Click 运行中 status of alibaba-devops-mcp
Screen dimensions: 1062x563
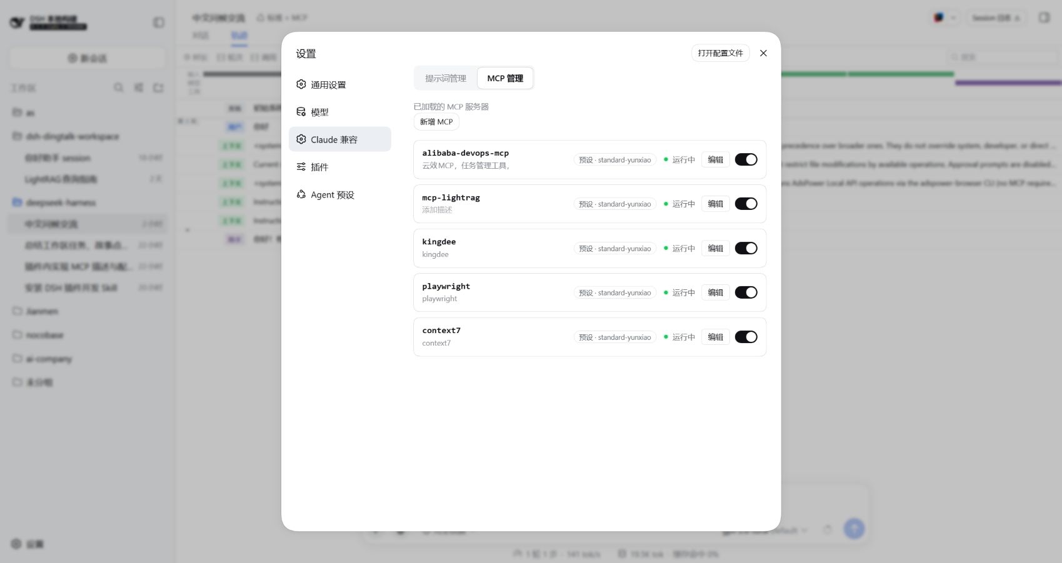[679, 160]
